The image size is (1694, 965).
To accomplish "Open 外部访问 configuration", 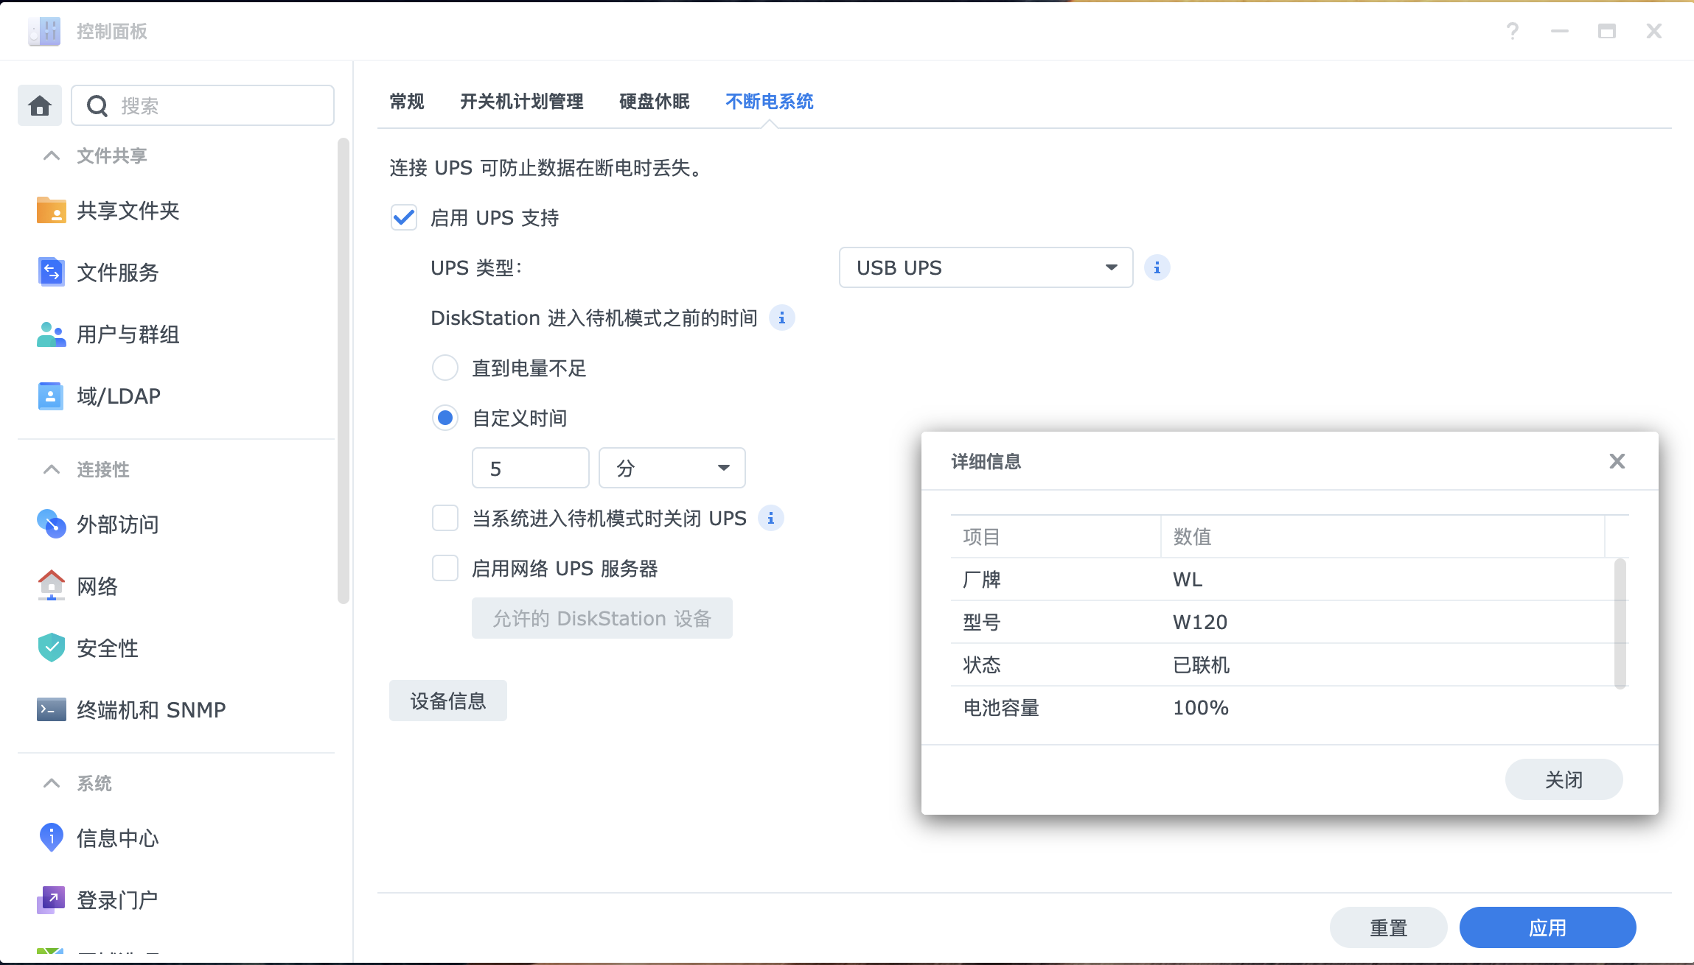I will (x=118, y=524).
